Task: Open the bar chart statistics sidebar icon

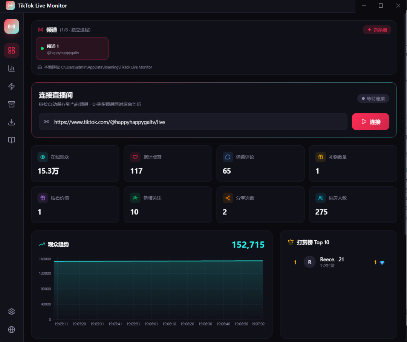Action: pyautogui.click(x=11, y=69)
